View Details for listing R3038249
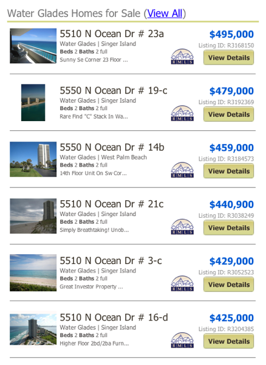Screen dimensions: 266x365 pyautogui.click(x=228, y=228)
